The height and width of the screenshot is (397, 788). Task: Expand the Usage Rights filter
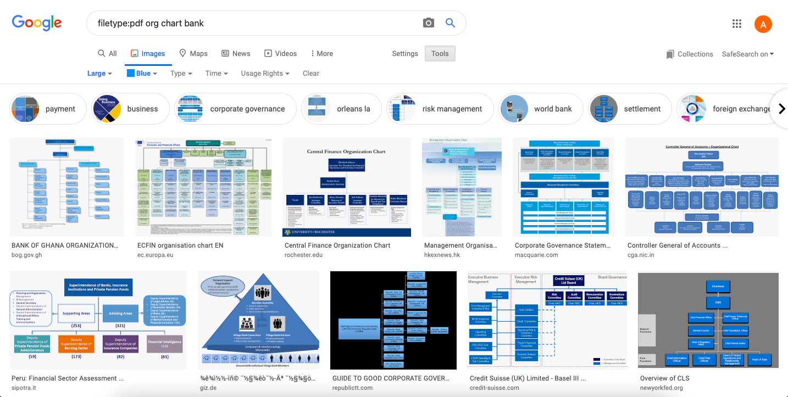[265, 73]
